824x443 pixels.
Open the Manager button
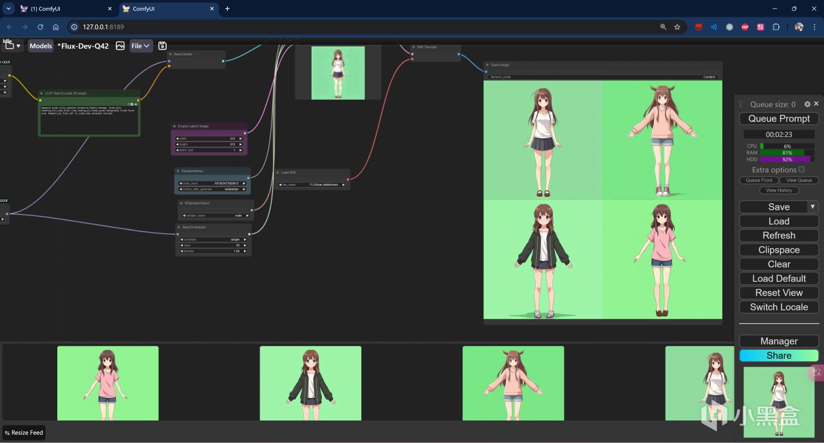[778, 341]
